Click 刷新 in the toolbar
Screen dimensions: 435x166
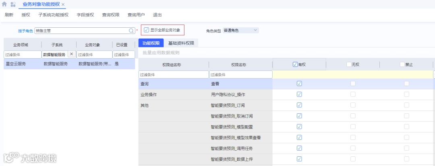click(9, 15)
